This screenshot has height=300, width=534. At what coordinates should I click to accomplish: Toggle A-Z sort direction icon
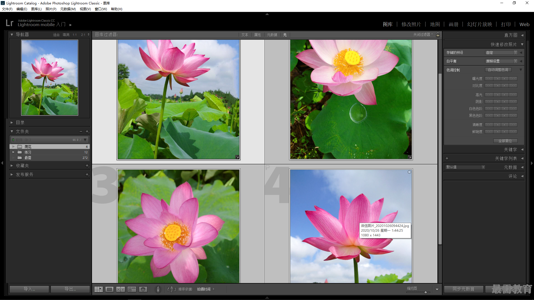(172, 289)
